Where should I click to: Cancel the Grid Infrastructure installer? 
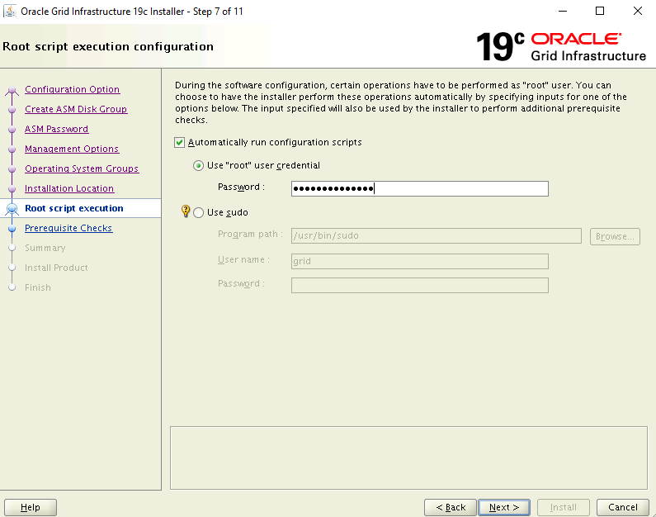622,507
